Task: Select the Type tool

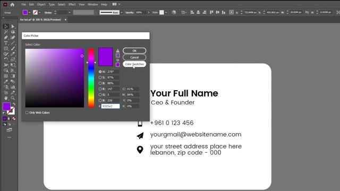Action: [x=6, y=43]
